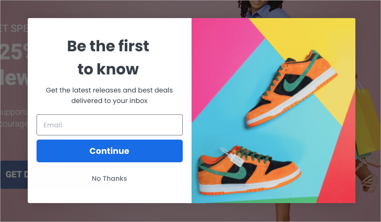This screenshot has width=381, height=222.
Task: Click the white tag on lower sneaker
Action: click(234, 159)
